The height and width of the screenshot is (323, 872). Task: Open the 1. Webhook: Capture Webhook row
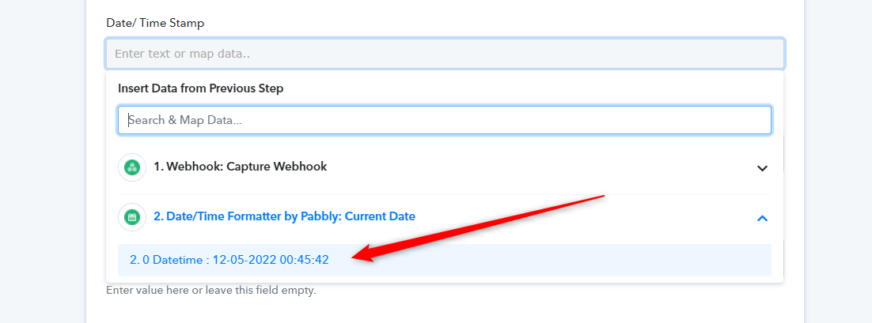[445, 167]
